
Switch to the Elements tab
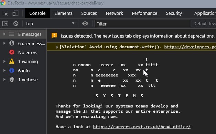63,13
